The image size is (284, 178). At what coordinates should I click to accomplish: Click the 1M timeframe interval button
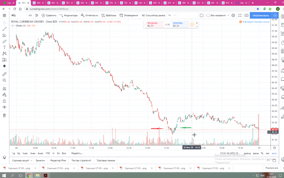coord(30,15)
